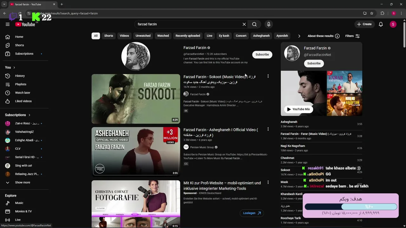Open Watch later in the sidebar

click(24, 93)
